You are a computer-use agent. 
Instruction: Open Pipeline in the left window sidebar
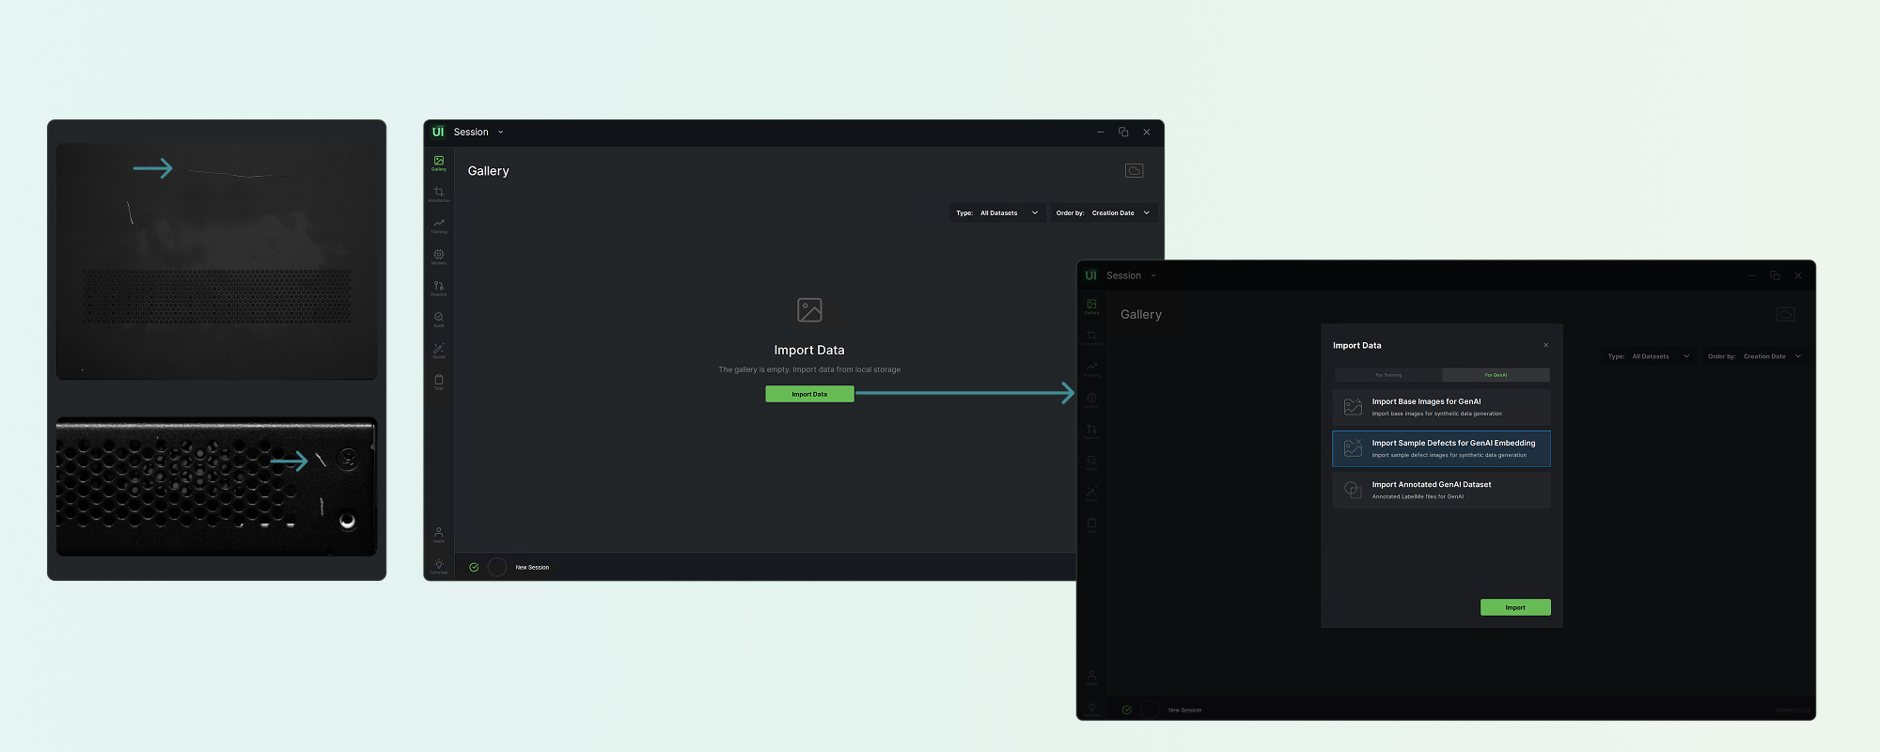[439, 289]
